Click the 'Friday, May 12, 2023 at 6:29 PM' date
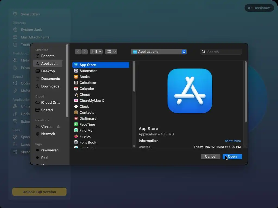Viewport: 278px width, 208px height. click(217, 147)
